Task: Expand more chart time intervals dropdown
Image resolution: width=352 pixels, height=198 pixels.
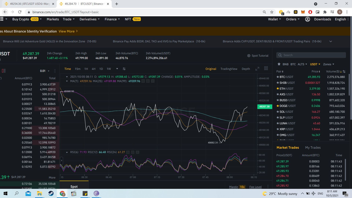Action: pos(117,69)
